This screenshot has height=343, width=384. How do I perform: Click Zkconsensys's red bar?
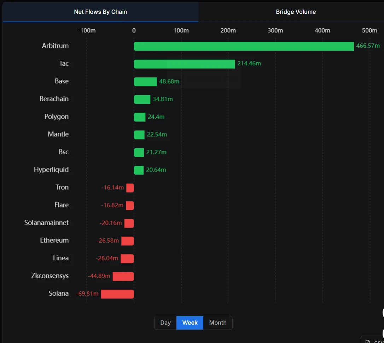[x=123, y=276]
